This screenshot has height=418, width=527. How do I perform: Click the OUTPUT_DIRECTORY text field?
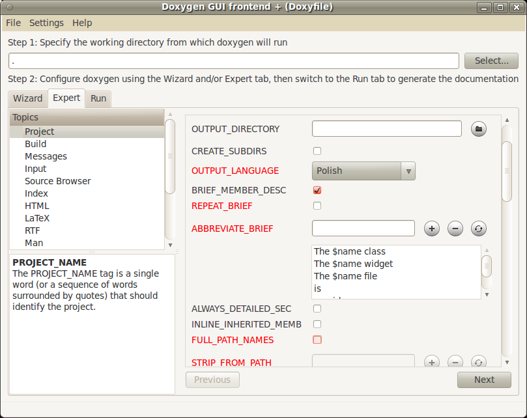pos(387,129)
